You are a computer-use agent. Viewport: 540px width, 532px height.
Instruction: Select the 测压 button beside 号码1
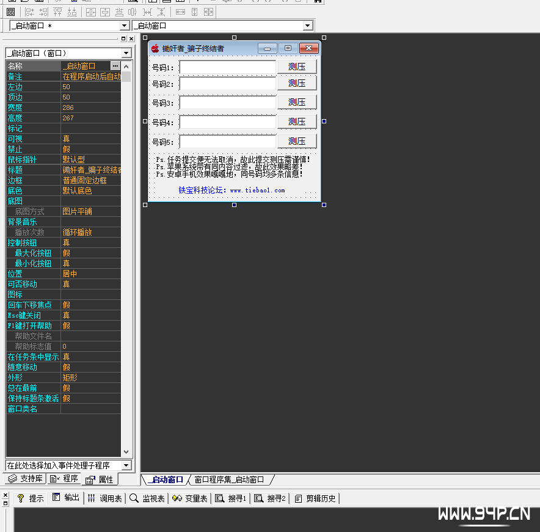[x=297, y=67]
